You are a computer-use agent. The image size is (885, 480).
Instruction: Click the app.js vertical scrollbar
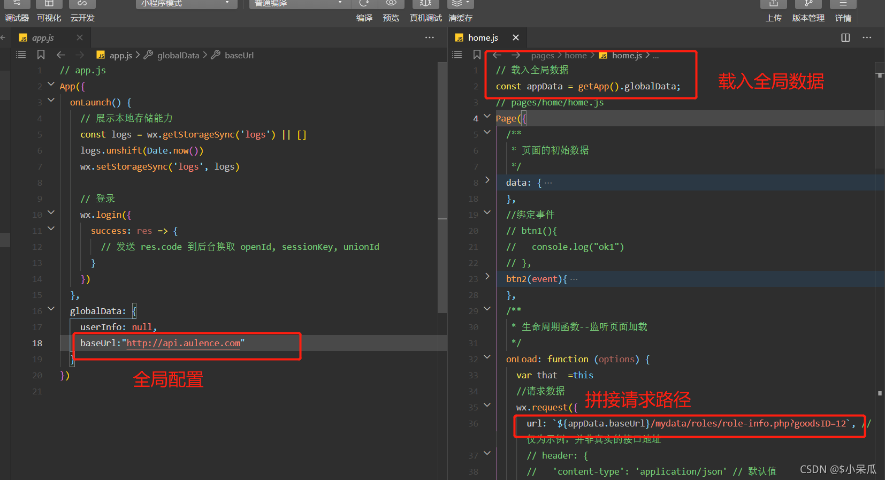click(442, 187)
